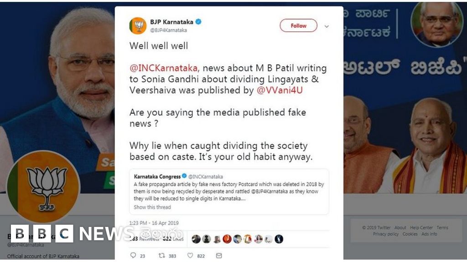Retweet using the retweet arrows icon
The image size is (467, 262).
[x=162, y=255]
